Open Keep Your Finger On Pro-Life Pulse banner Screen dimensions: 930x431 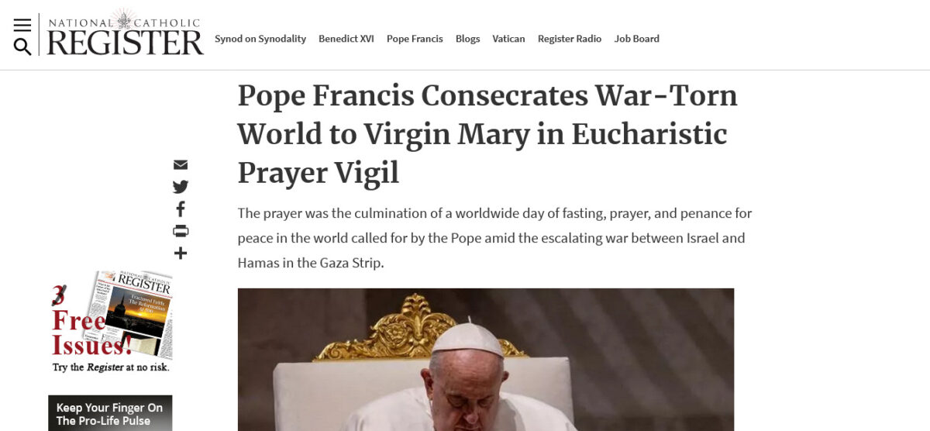(x=110, y=413)
